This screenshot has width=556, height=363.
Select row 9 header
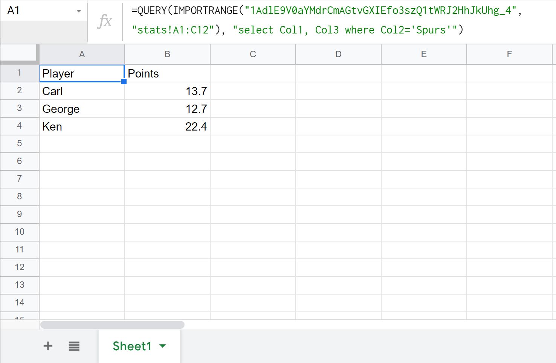tap(20, 215)
